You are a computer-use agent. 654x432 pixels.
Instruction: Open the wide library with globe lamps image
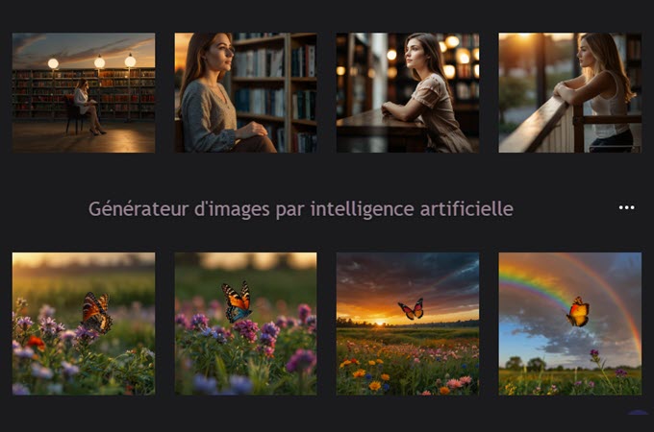pyautogui.click(x=84, y=92)
